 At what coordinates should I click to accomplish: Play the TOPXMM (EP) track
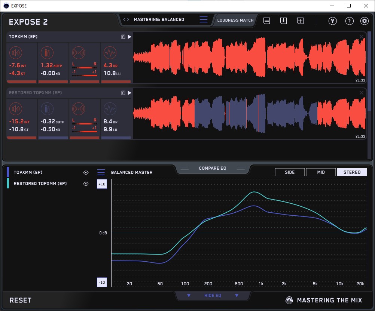coord(129,37)
